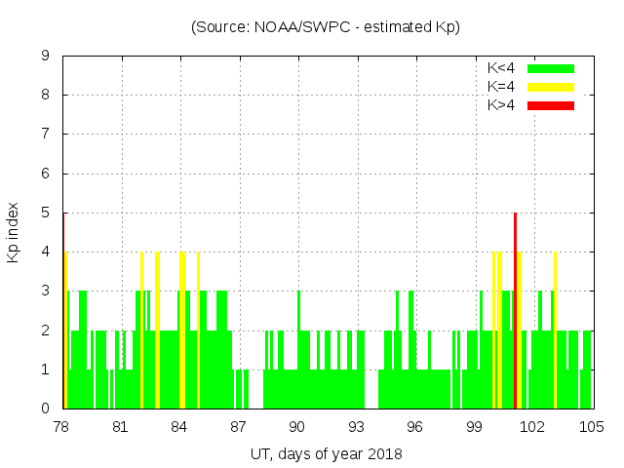Click the red K>4 legend swatch
624x468 pixels.
tap(551, 104)
